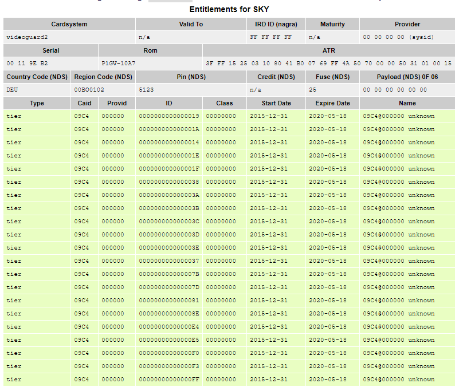Select '00 00 00 00 (sysid)' provider value

[x=398, y=37]
